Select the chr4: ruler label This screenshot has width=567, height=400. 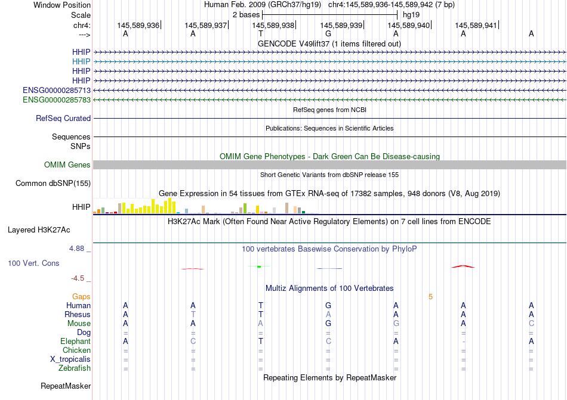82,25
